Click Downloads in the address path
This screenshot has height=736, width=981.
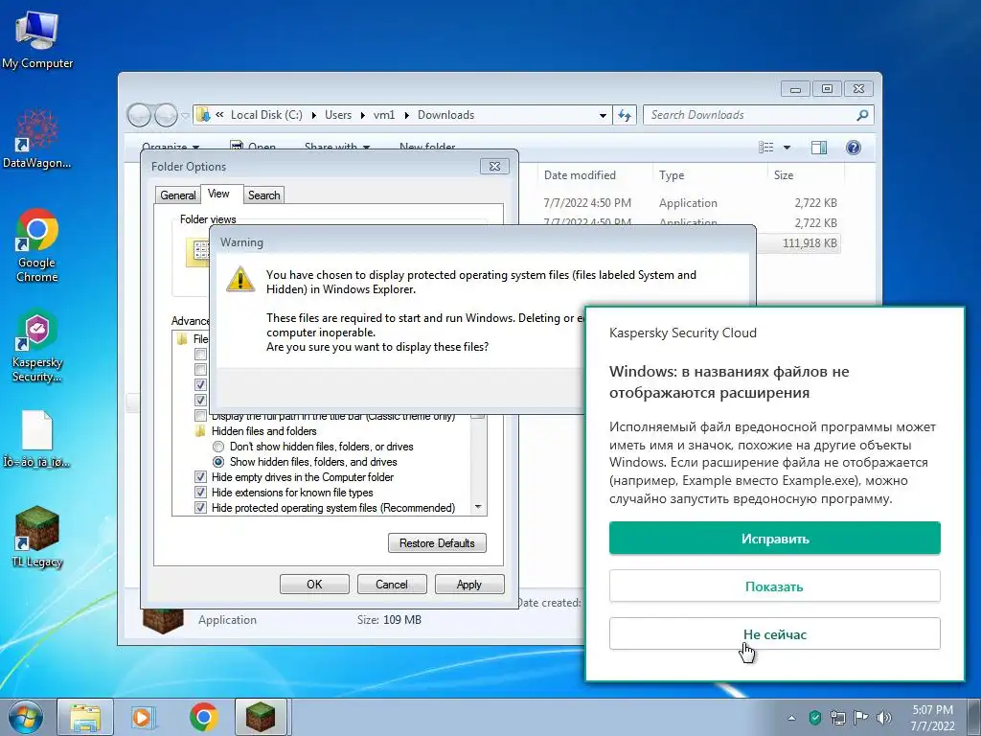click(x=446, y=115)
